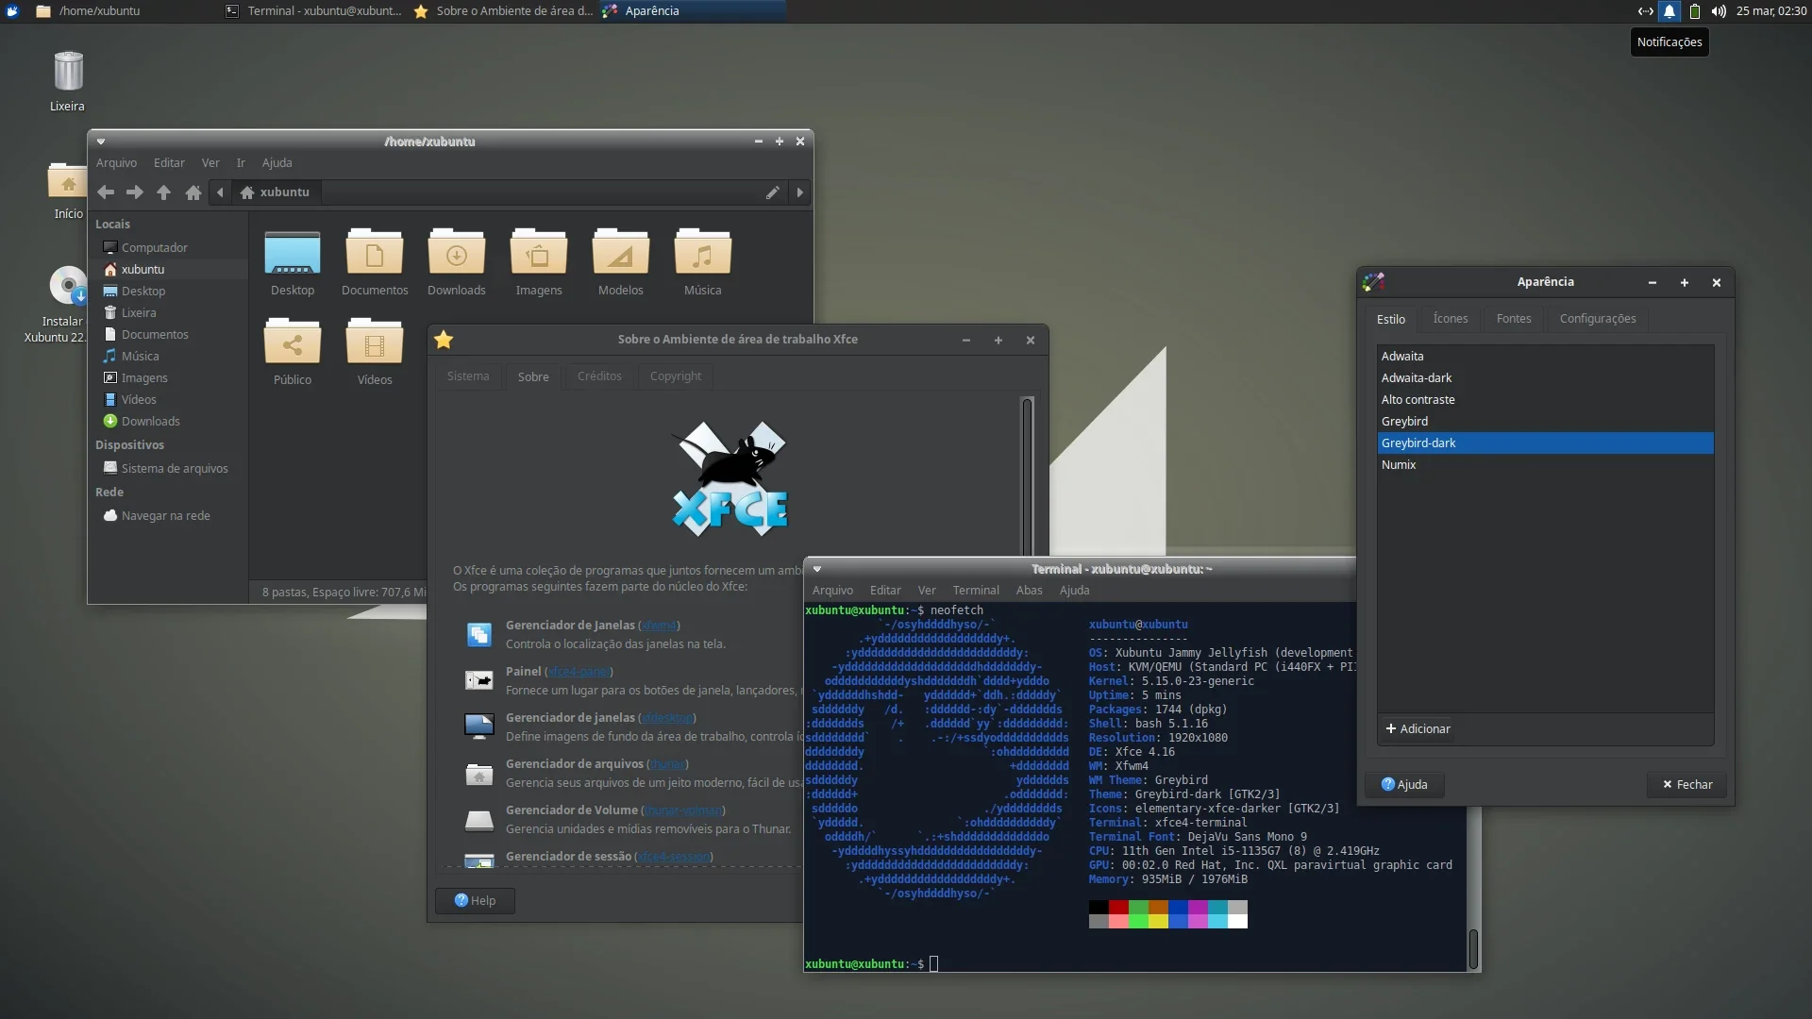The image size is (1812, 1019).
Task: Switch to Terminal window in taskbar
Action: 315,11
